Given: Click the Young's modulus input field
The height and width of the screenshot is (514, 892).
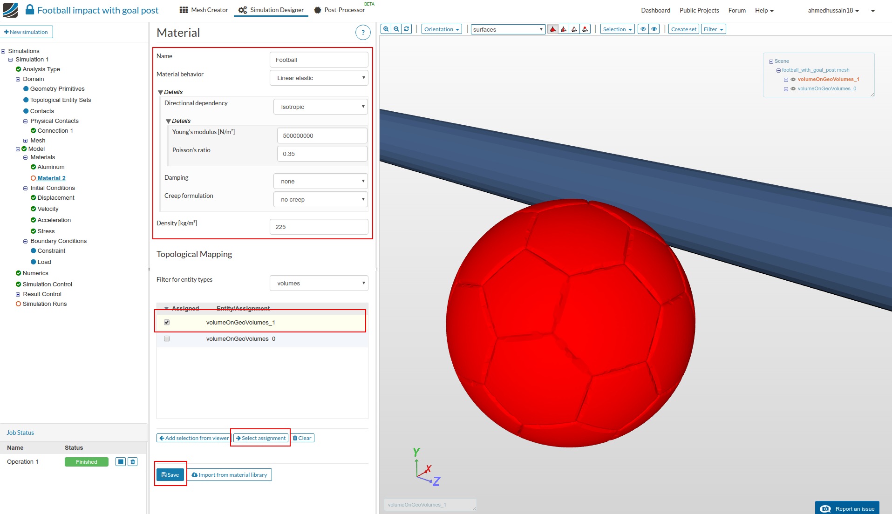Looking at the screenshot, I should (x=322, y=136).
